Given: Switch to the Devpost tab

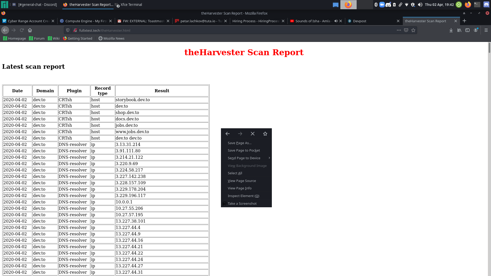Looking at the screenshot, I should pos(360,21).
